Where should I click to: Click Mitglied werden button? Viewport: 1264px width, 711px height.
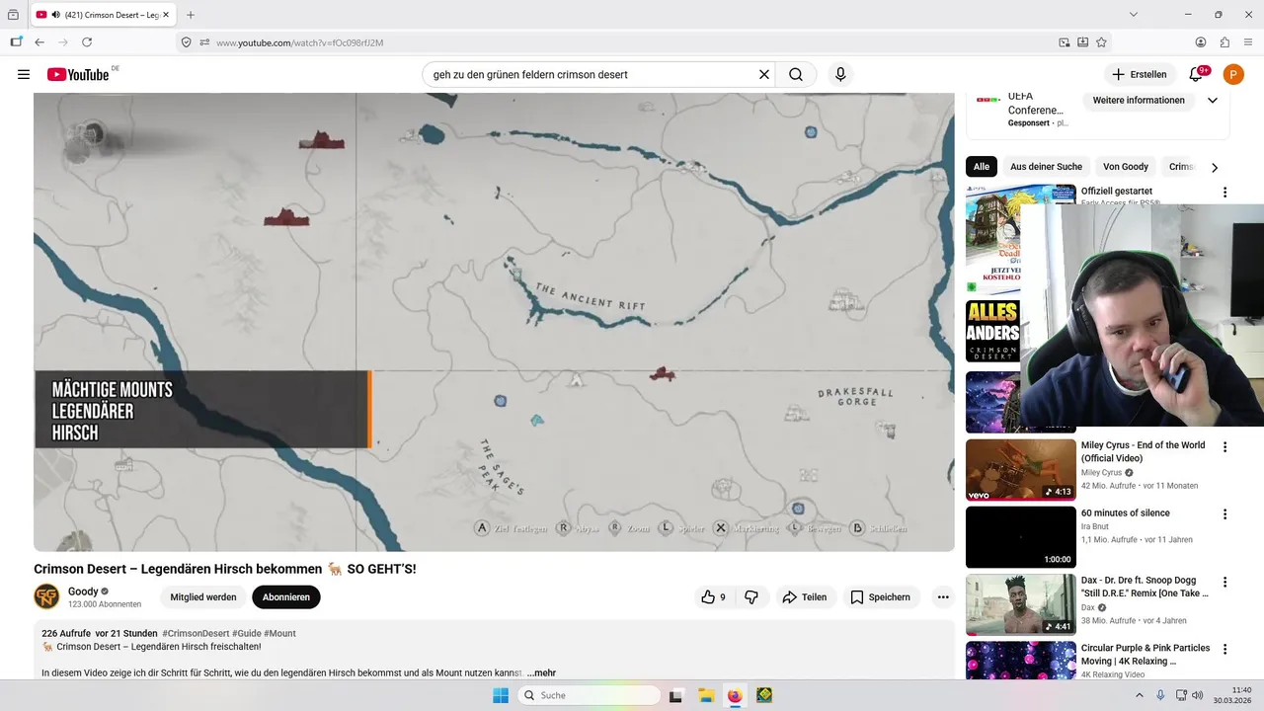(x=203, y=596)
